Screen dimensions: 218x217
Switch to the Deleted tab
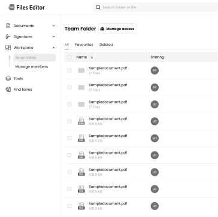106,45
